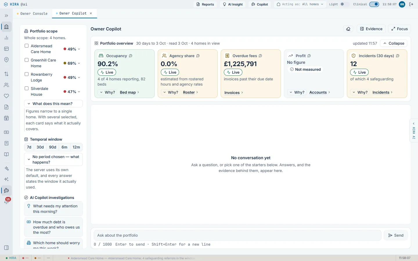Open the Copilot top menu item

click(x=260, y=4)
